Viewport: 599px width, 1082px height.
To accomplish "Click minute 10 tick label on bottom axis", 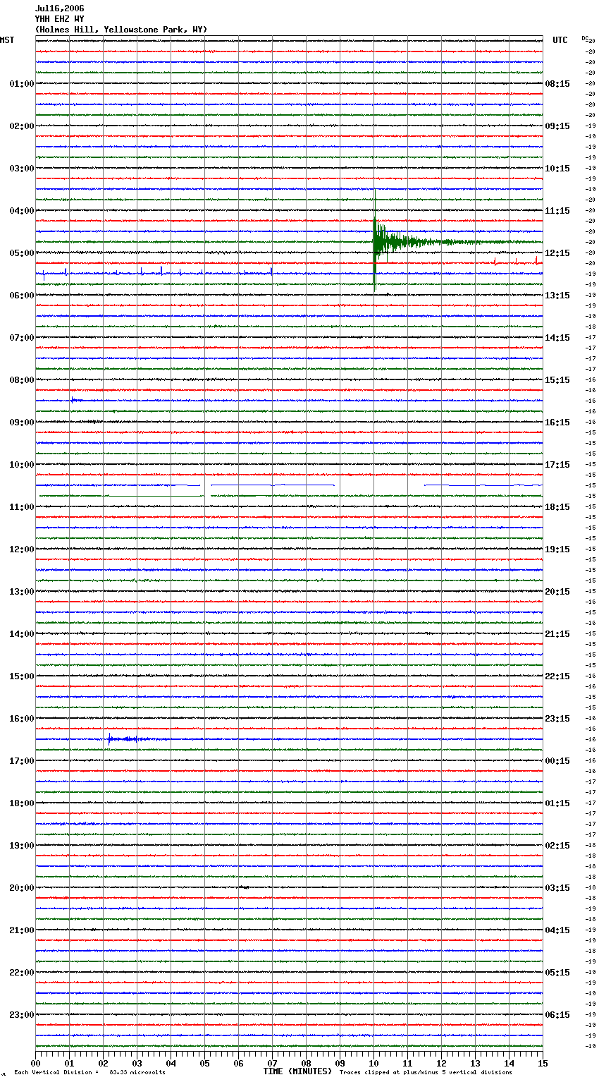I will tap(374, 1063).
